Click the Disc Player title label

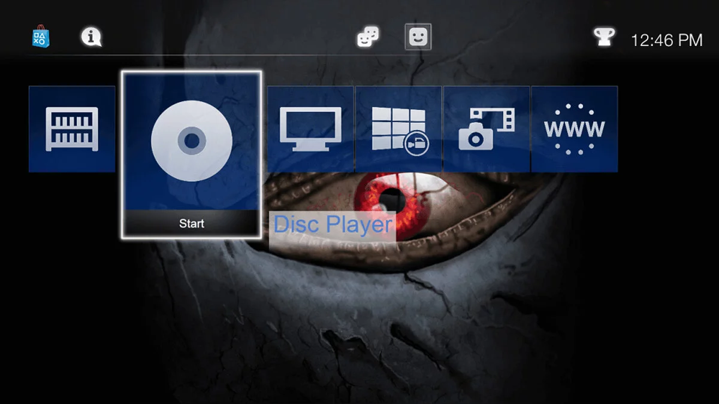coord(333,225)
